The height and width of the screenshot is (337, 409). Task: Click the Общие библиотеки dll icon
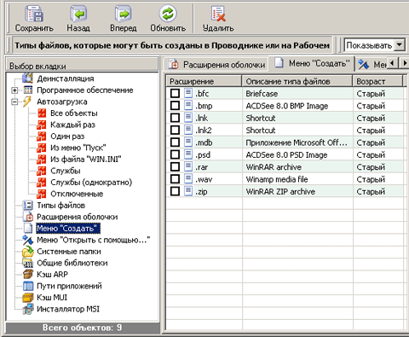coord(28,263)
